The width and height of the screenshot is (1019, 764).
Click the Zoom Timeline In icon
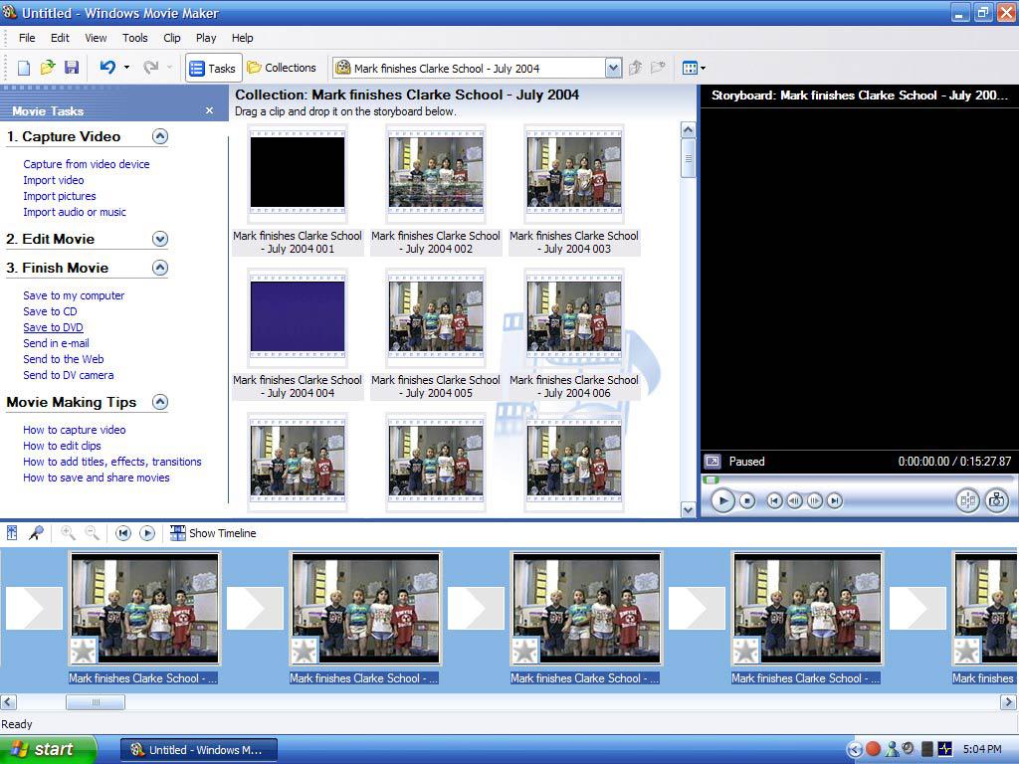pyautogui.click(x=68, y=533)
